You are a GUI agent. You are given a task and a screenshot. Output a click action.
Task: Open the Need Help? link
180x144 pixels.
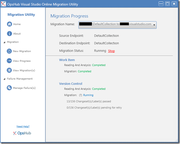[23, 126]
